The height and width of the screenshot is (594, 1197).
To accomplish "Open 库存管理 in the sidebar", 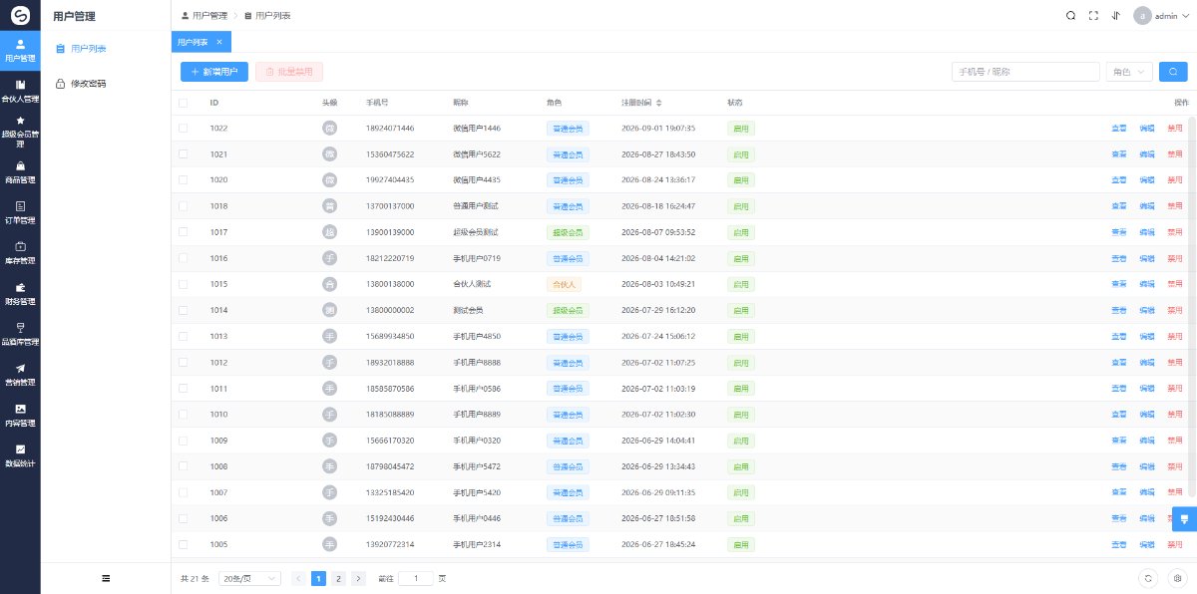I will [20, 252].
